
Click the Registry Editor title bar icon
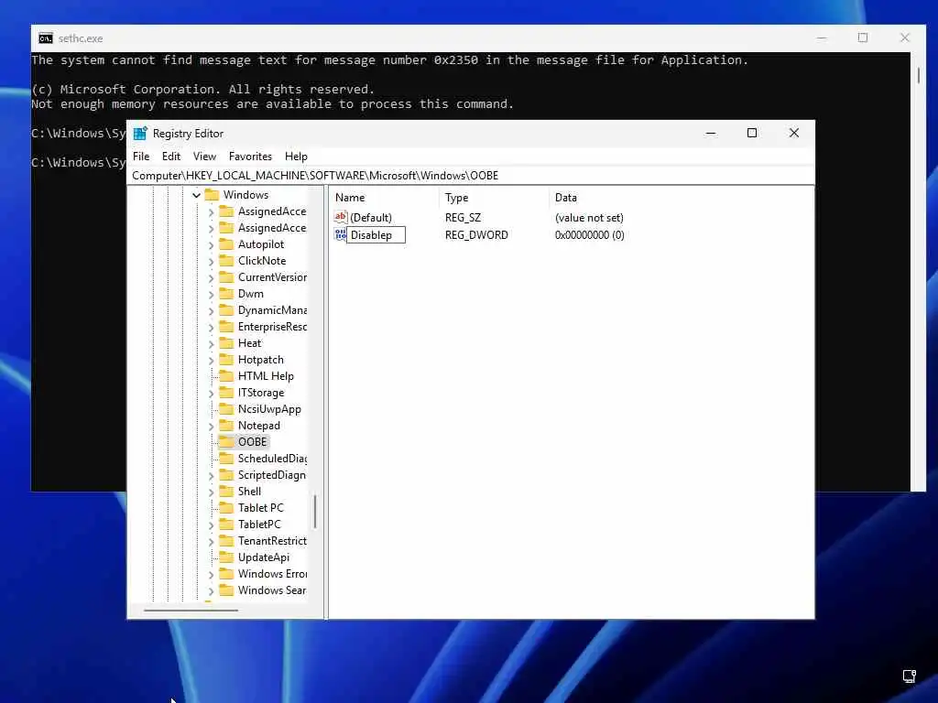point(140,134)
